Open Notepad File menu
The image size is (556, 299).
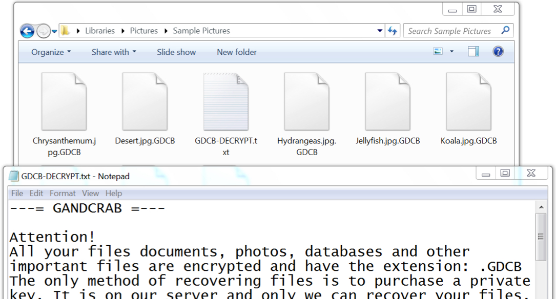point(17,194)
